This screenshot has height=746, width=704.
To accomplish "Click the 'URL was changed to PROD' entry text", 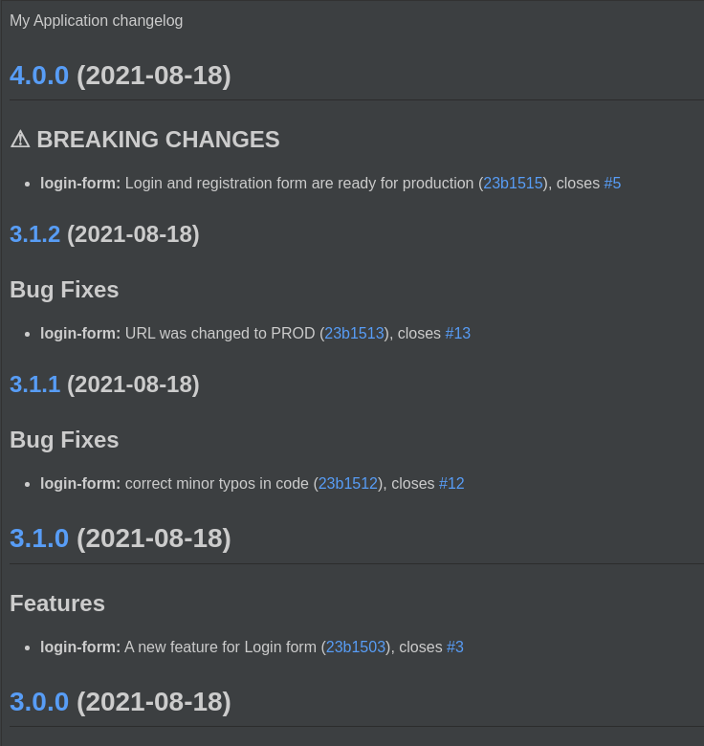I will click(219, 334).
